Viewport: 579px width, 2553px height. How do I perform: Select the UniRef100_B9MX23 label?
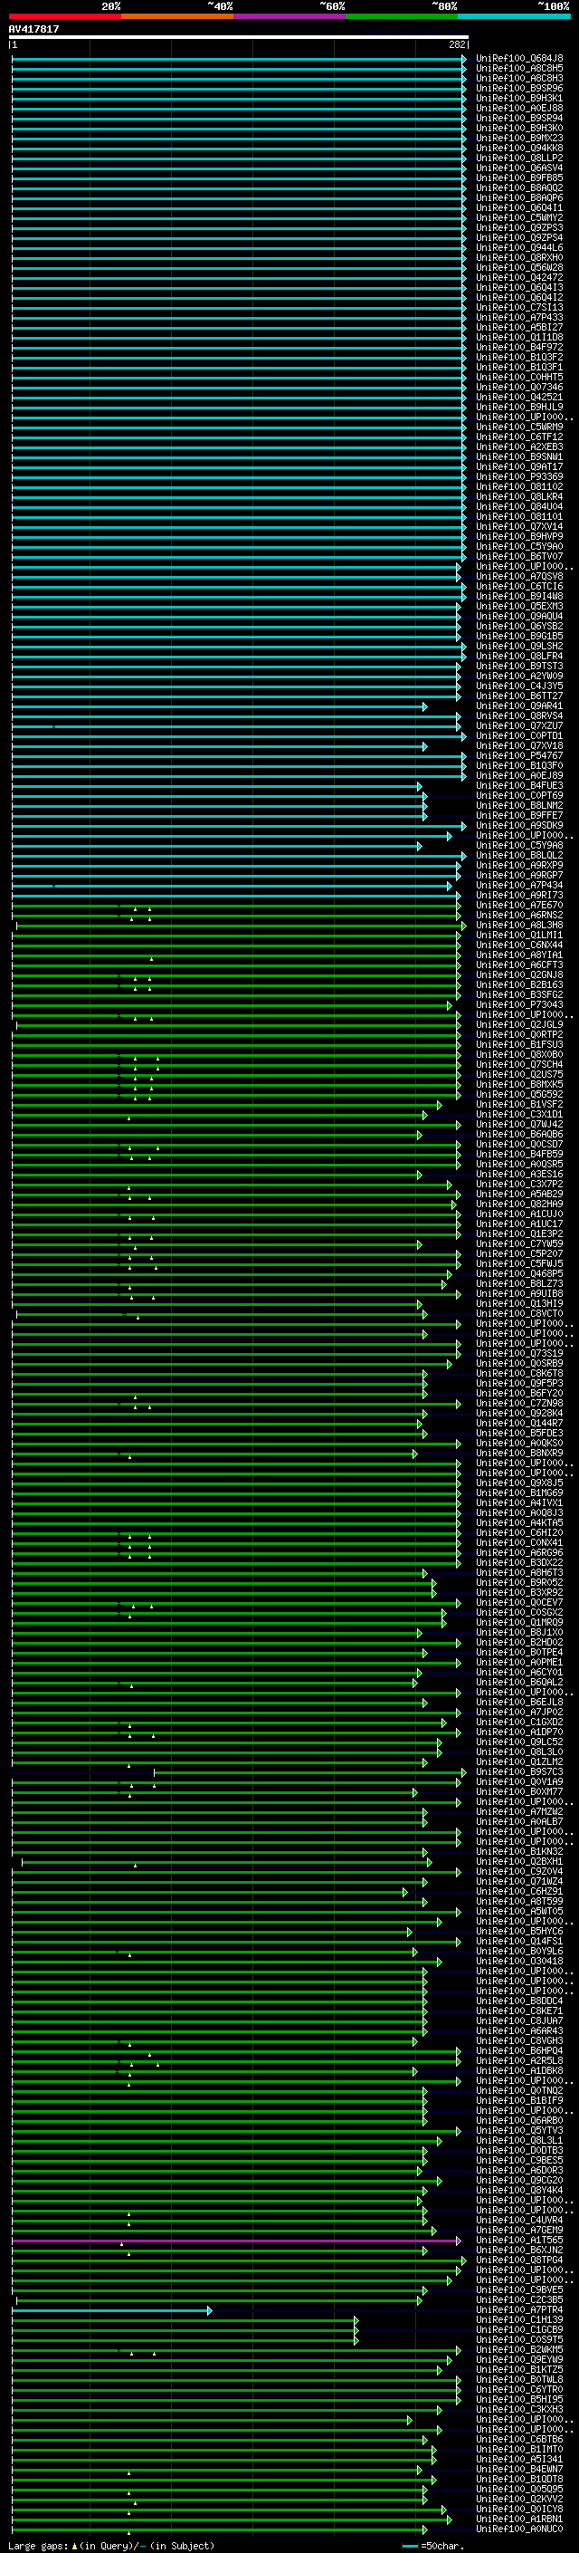(x=519, y=138)
